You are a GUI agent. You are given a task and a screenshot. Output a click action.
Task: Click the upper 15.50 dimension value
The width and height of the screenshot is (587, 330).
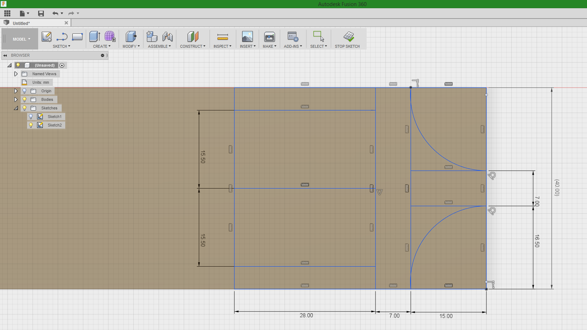pos(203,157)
